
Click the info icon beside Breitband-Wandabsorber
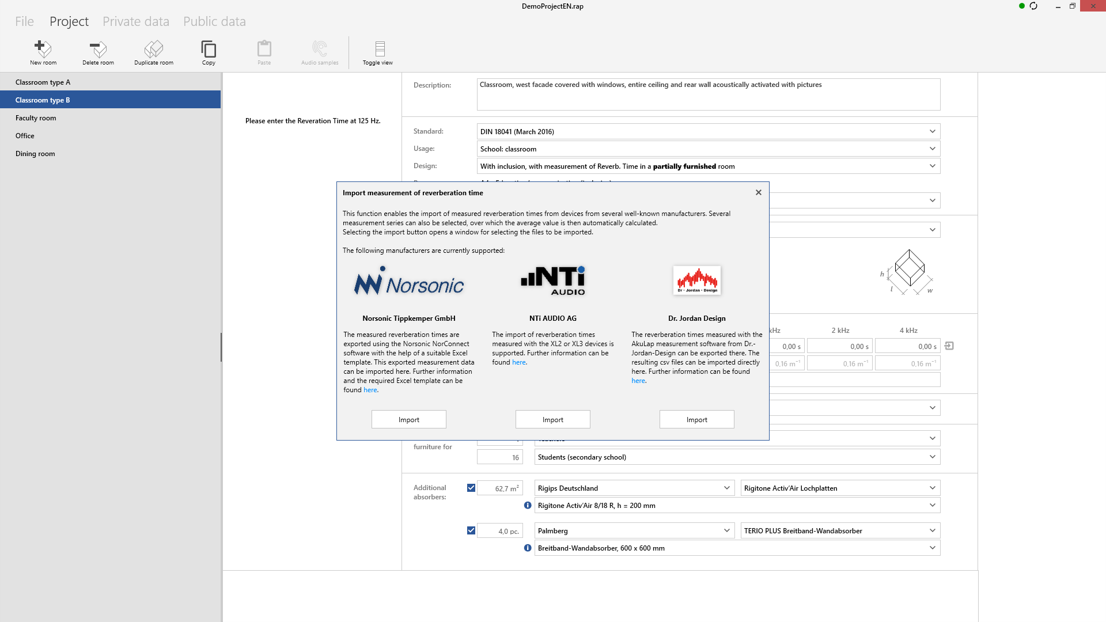point(527,548)
